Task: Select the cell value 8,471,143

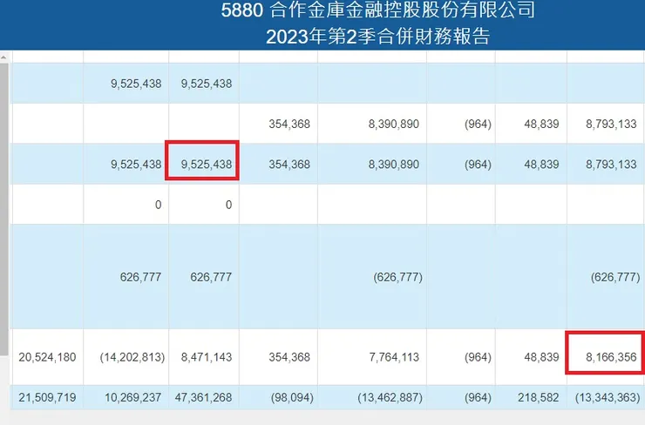Action: coord(207,357)
